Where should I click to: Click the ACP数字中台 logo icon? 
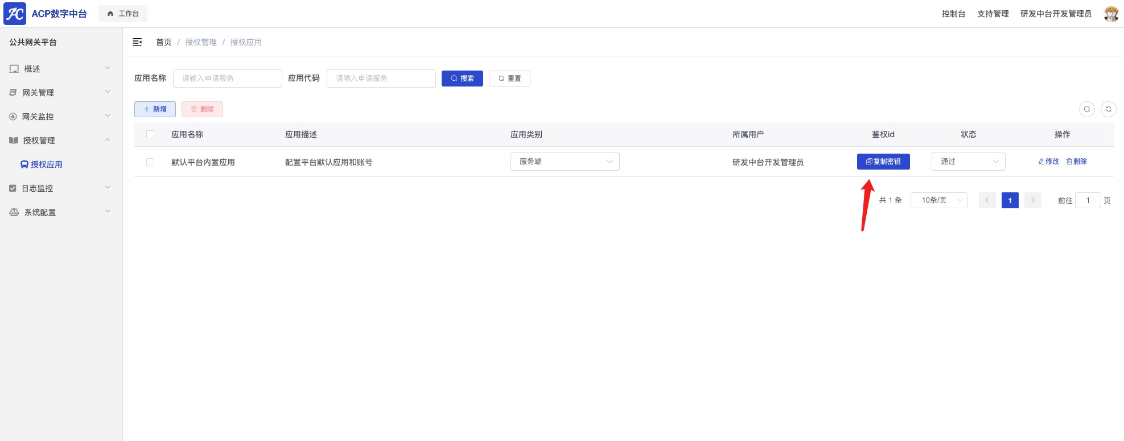point(15,14)
